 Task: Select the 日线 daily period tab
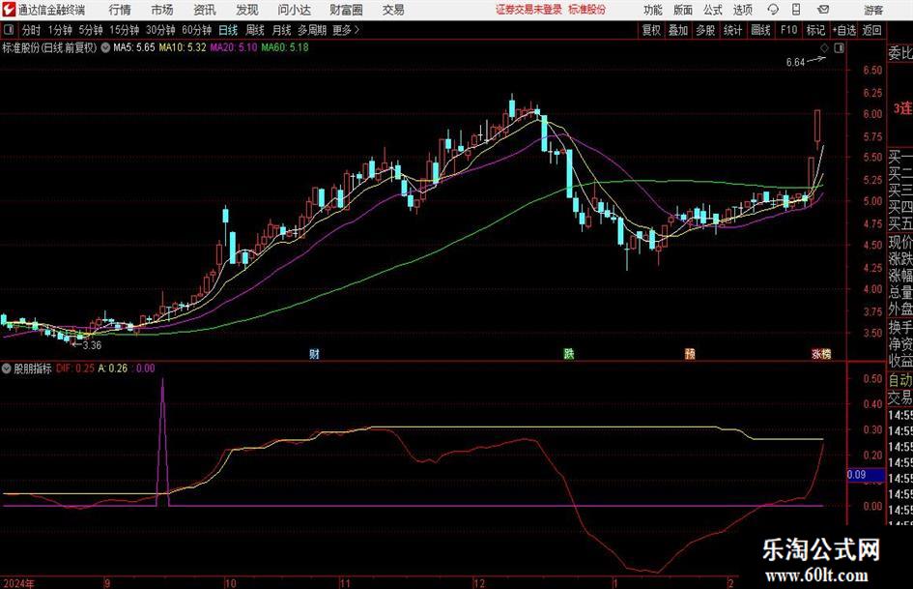[x=228, y=30]
